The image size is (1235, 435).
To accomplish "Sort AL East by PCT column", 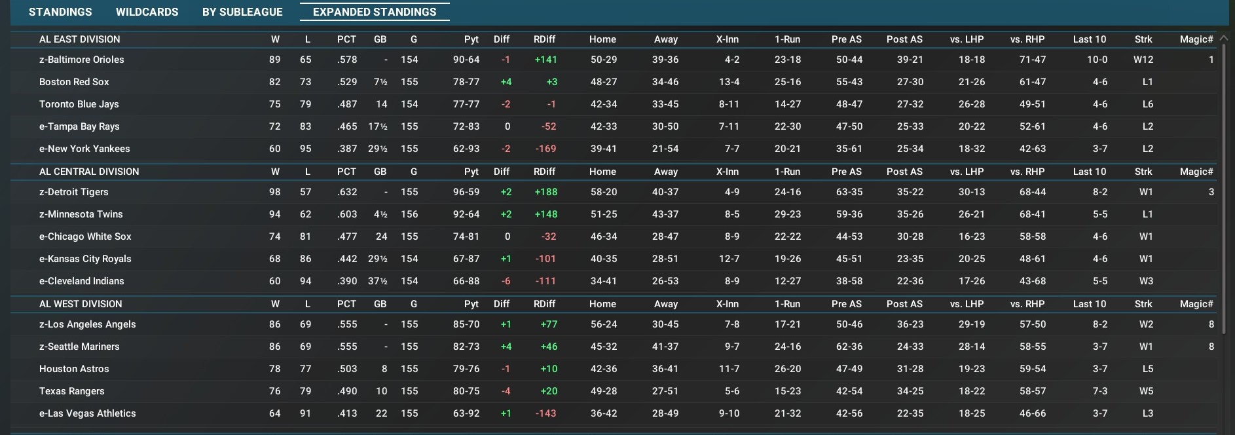I will (x=346, y=39).
